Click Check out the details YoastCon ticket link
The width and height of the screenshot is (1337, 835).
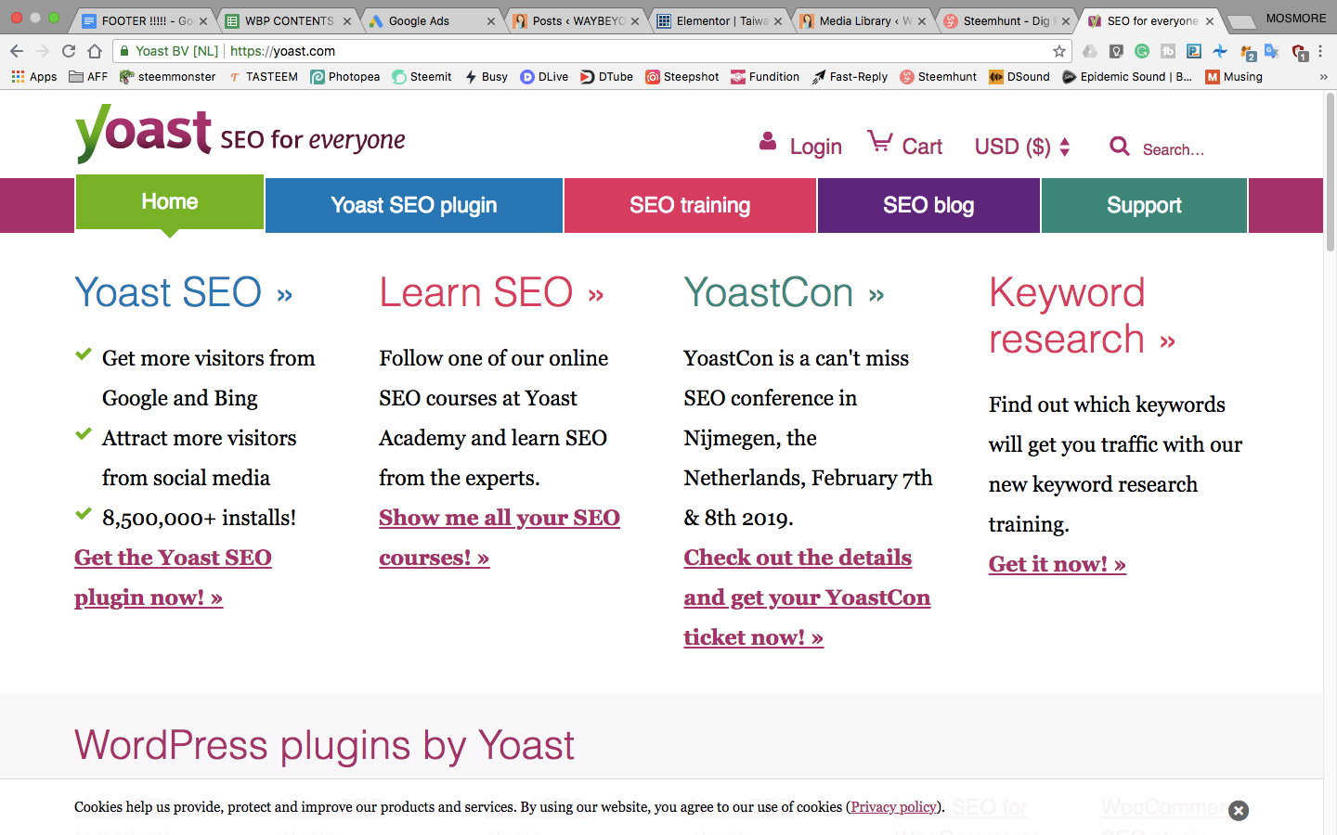[x=807, y=597]
